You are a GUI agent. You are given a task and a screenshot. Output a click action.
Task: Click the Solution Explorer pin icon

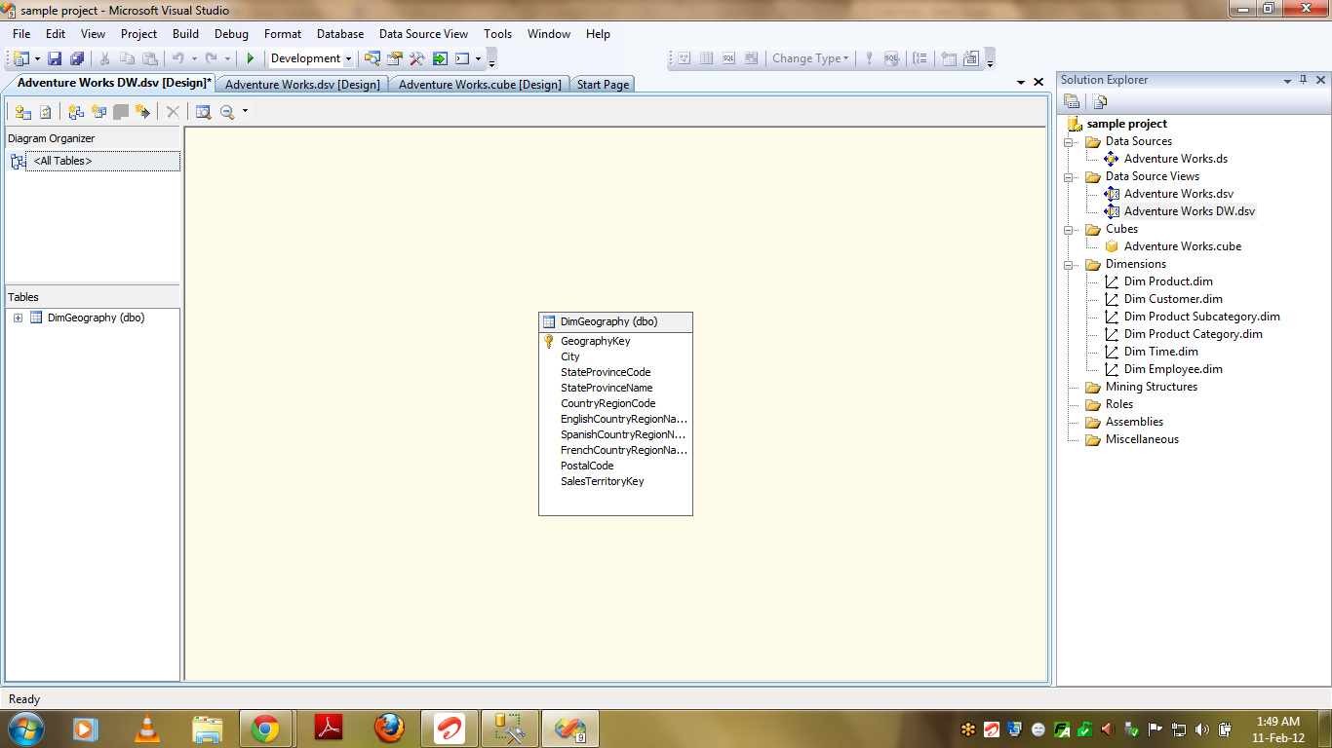[1304, 81]
